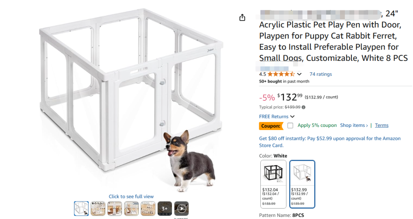Click the coupon Terms link
Image resolution: width=413 pixels, height=219 pixels.
(x=382, y=125)
